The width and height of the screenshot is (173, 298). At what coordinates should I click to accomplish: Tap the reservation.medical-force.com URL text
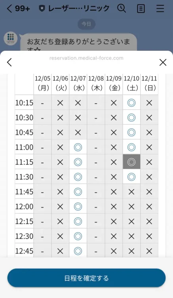[x=86, y=58]
